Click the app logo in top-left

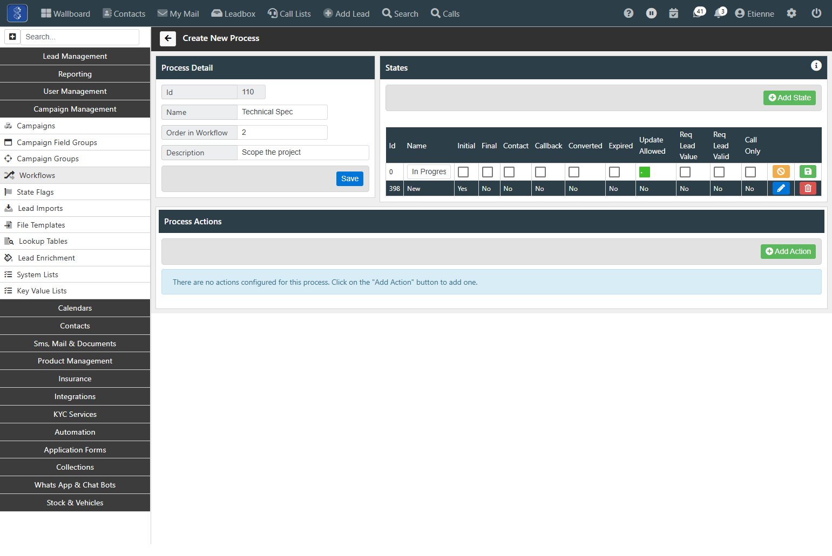coord(17,13)
